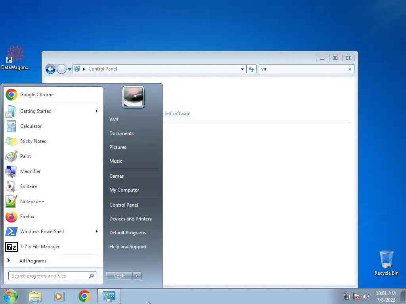Click the Show Desktop strip at taskbar end
The width and height of the screenshot is (406, 304).
click(403, 296)
